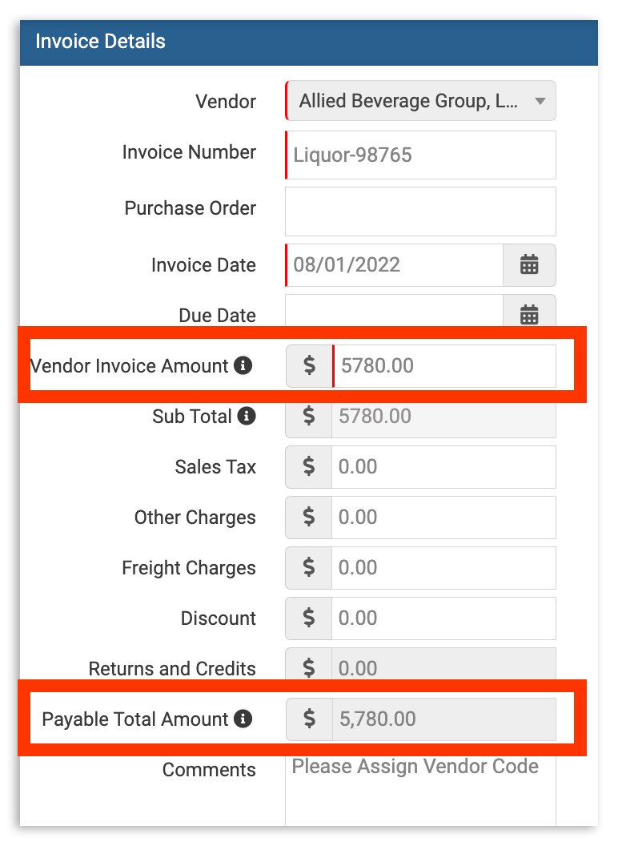The height and width of the screenshot is (846, 618).
Task: Select the Invoice Number field
Action: coord(420,155)
